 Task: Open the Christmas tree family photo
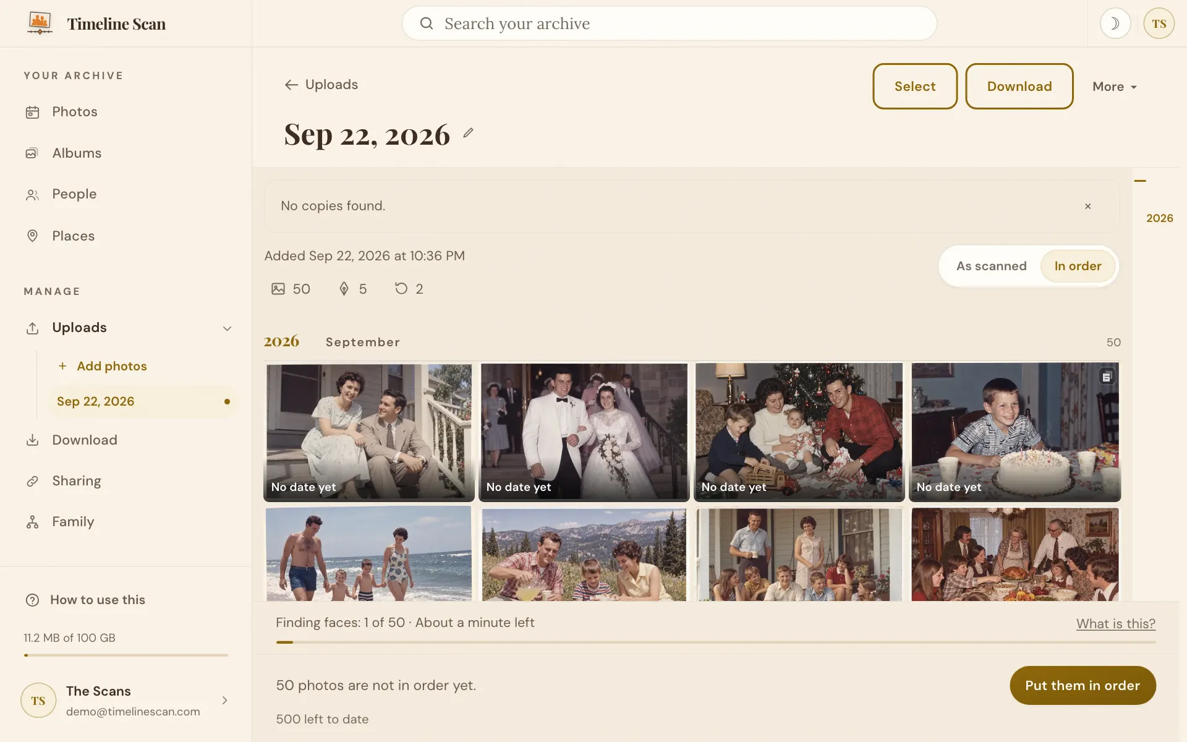pos(799,432)
